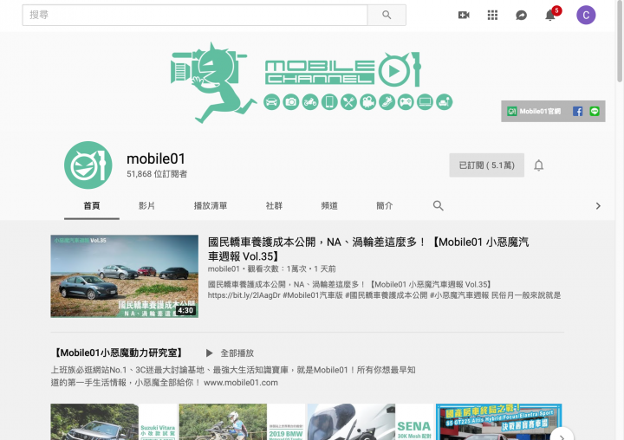
Task: Click the camera category icon in banner
Action: tap(291, 102)
